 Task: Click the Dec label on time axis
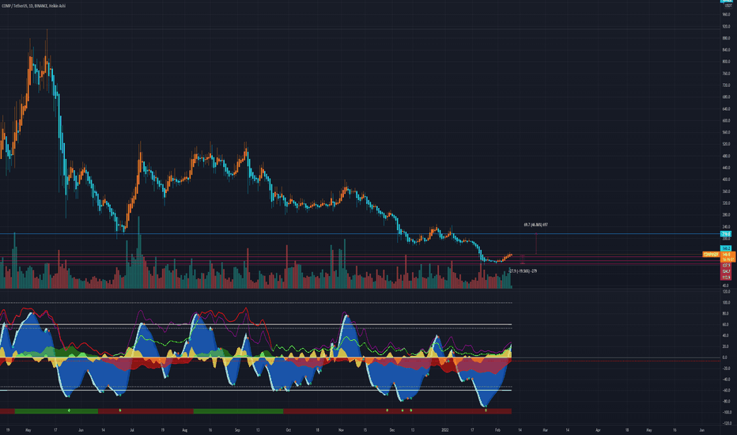coord(392,429)
